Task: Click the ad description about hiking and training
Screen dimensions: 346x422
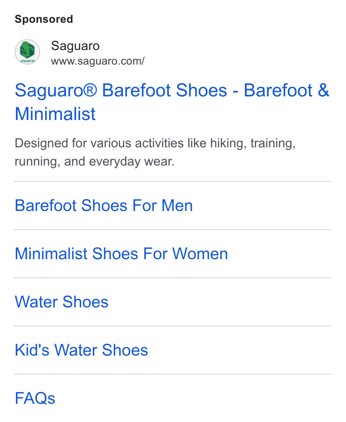Action: pyautogui.click(x=155, y=152)
